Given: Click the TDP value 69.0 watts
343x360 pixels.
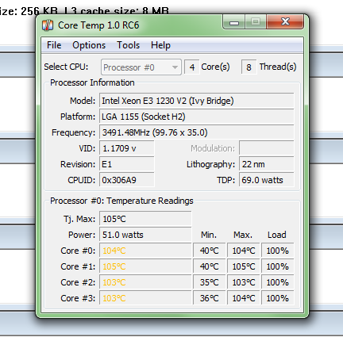Looking at the screenshot, I should [267, 180].
